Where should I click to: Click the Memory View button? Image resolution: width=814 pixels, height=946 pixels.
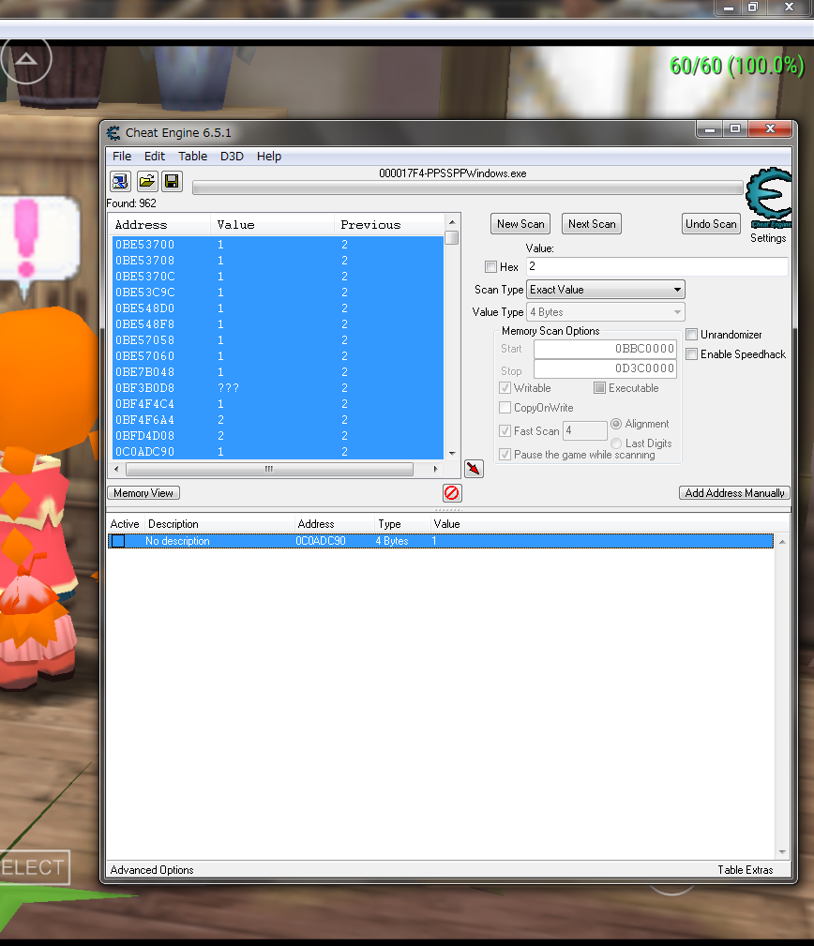pos(143,493)
